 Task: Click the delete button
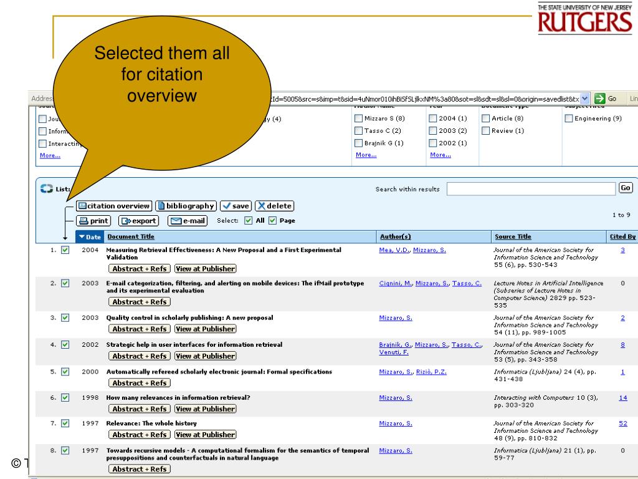(275, 206)
